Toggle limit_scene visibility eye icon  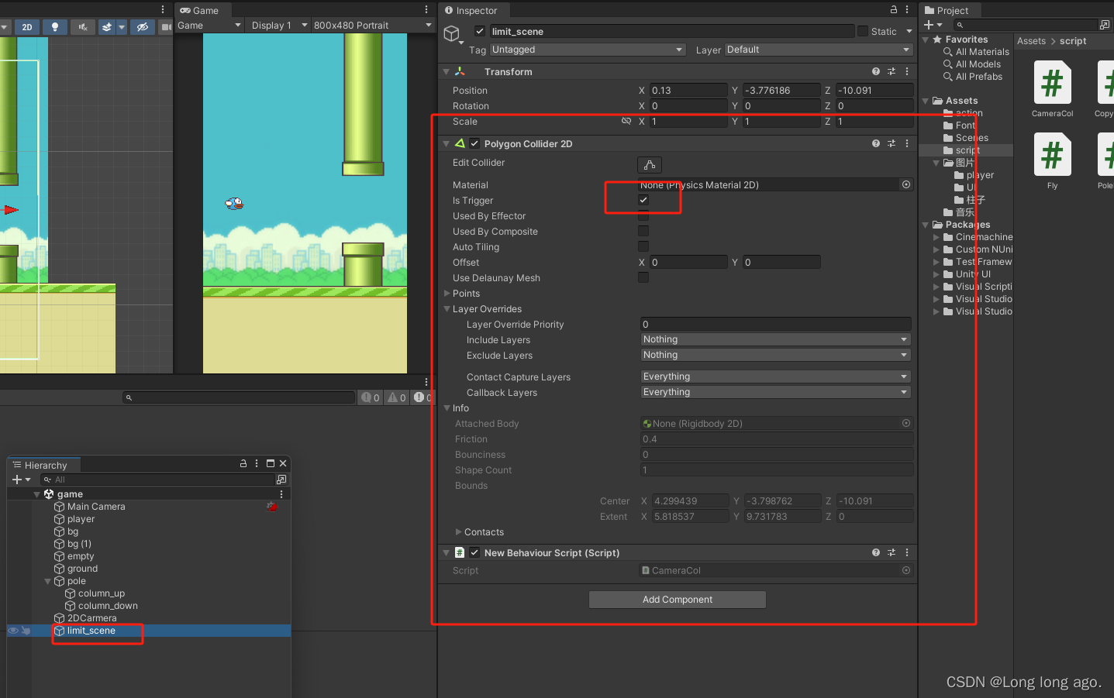pyautogui.click(x=12, y=631)
